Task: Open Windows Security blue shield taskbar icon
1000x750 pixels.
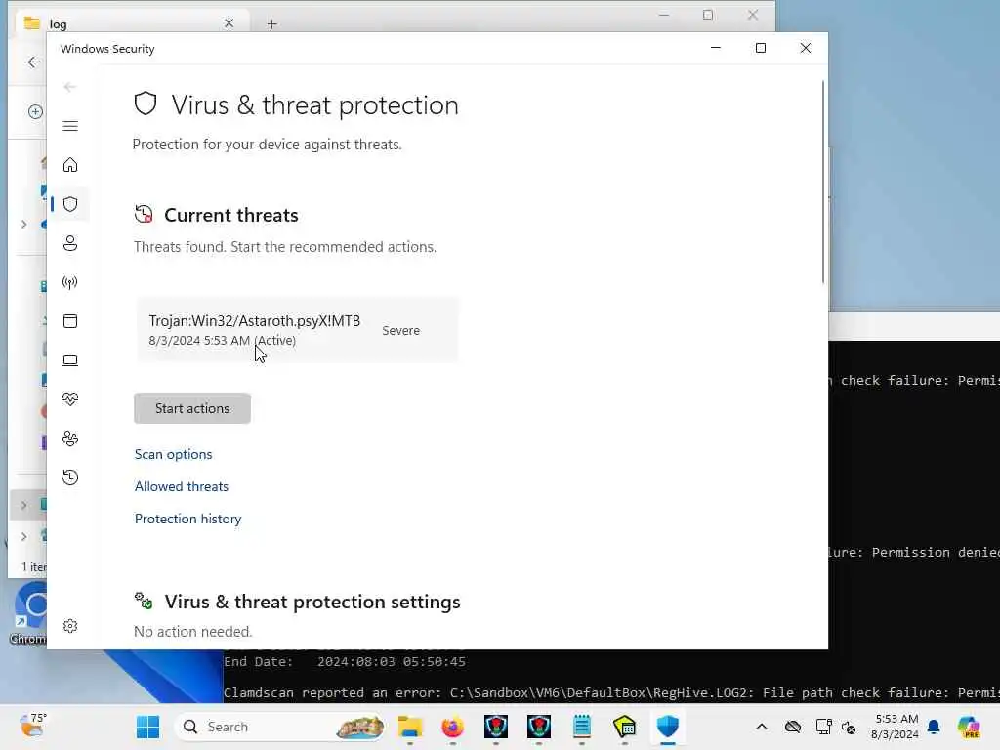Action: pyautogui.click(x=668, y=727)
